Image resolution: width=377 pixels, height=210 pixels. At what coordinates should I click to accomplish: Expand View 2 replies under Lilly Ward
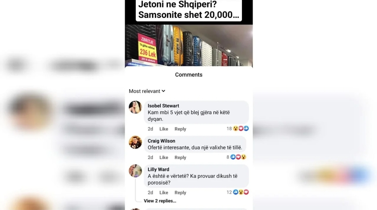tap(160, 201)
